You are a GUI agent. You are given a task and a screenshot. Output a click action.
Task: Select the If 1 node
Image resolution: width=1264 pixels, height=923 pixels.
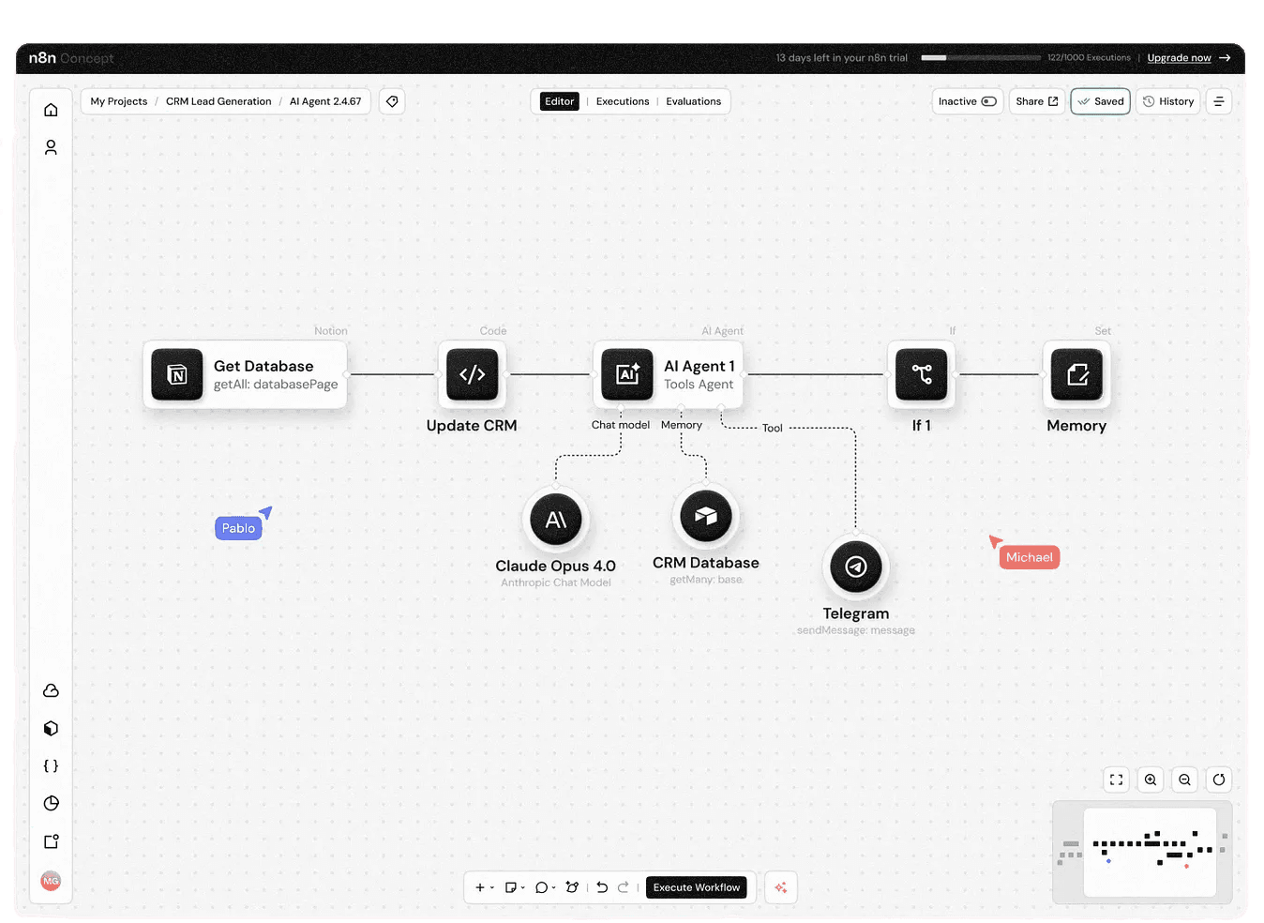tap(921, 374)
